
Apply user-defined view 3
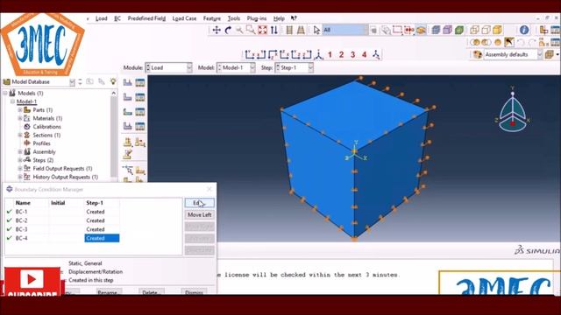(x=352, y=54)
